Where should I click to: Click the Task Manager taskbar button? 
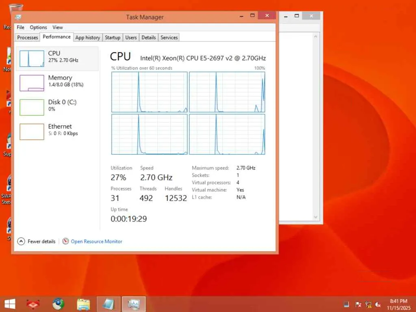coord(134,304)
